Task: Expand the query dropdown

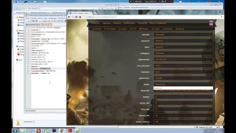Action: pos(183,47)
